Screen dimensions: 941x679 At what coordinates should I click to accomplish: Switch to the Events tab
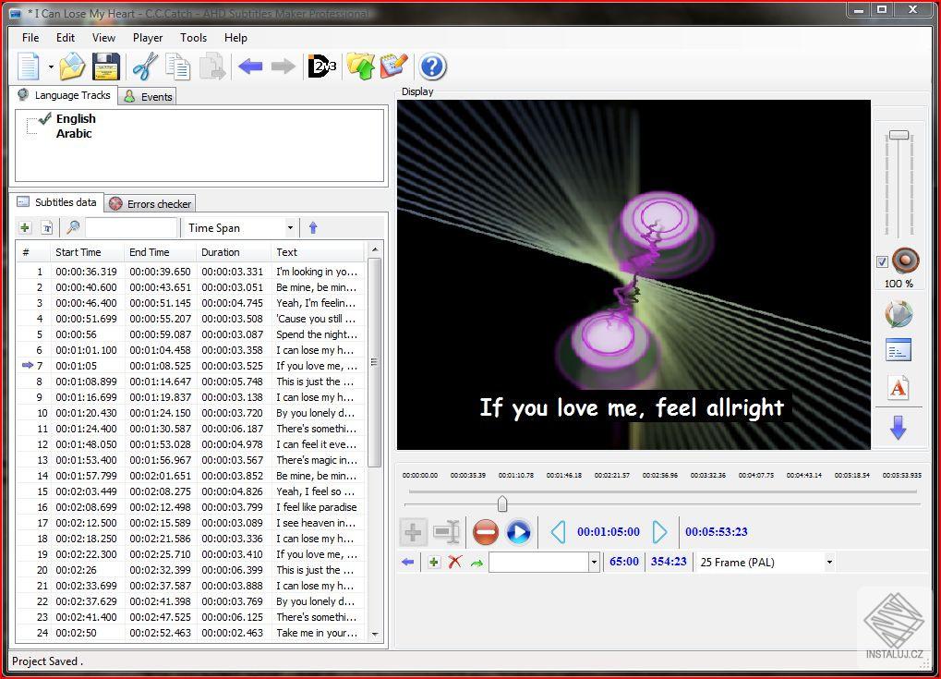pos(147,95)
